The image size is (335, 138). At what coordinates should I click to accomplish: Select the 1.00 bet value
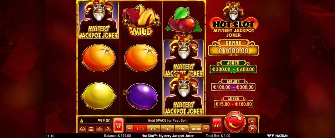pos(140,129)
